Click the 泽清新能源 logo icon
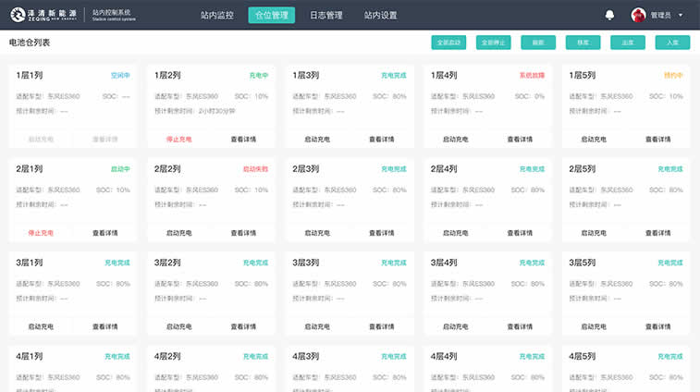 [18, 15]
